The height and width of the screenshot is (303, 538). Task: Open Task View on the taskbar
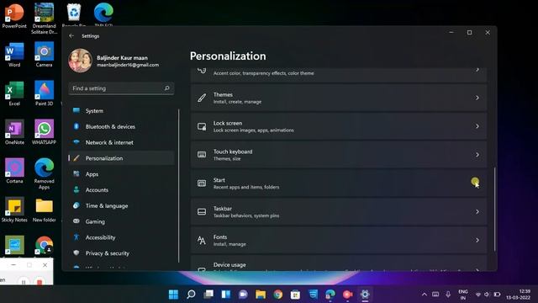208,295
